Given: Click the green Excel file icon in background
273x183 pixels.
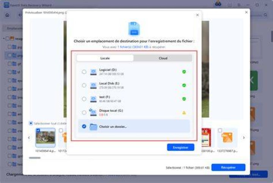Looking at the screenshot, I should (254, 80).
